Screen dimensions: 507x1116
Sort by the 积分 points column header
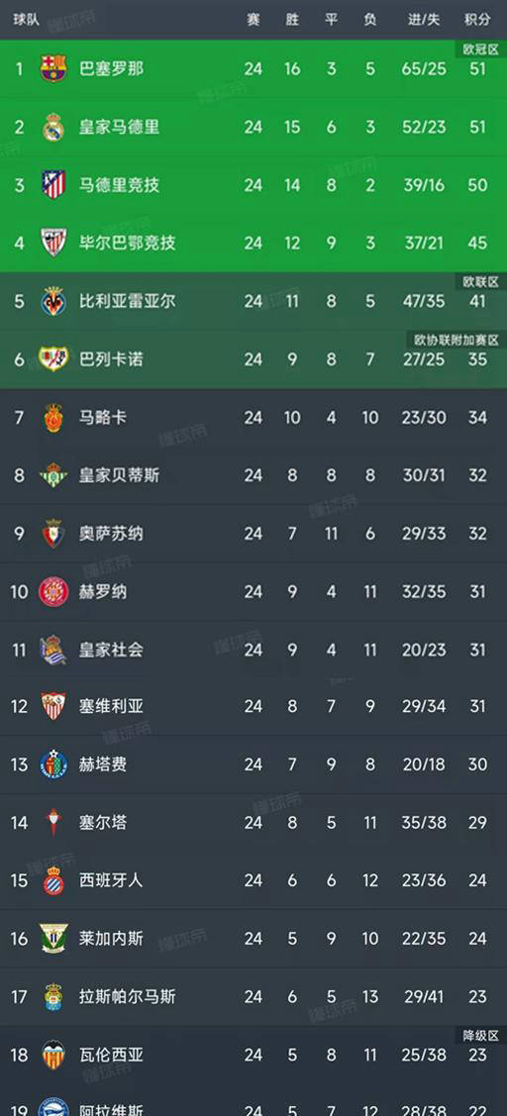(x=477, y=20)
